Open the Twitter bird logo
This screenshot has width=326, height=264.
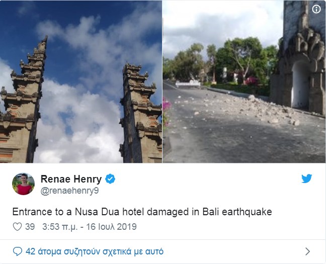pyautogui.click(x=307, y=179)
